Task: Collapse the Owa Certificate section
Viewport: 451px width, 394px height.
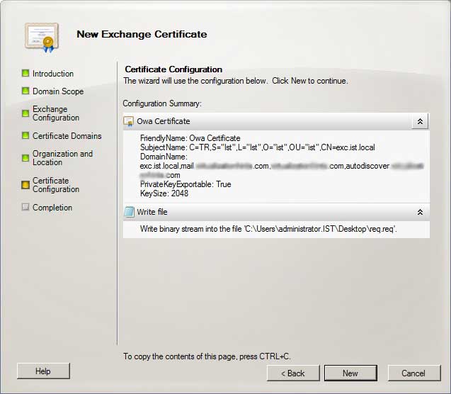Action: [x=420, y=121]
